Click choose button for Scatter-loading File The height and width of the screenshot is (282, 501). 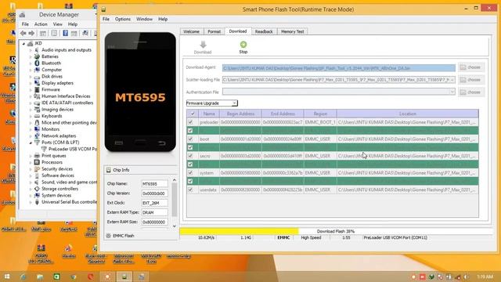(x=471, y=80)
